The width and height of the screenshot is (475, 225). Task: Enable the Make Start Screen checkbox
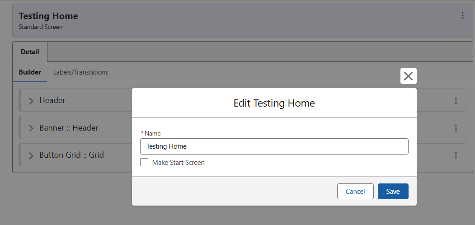click(144, 163)
